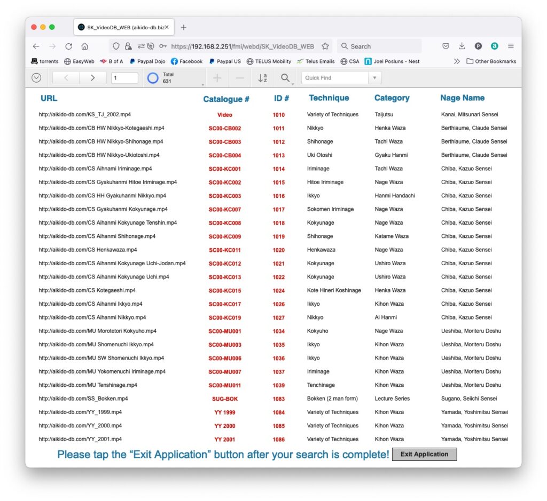Click Sugano, Seiichi Sensei nage name
The image size is (547, 501).
[x=469, y=399]
